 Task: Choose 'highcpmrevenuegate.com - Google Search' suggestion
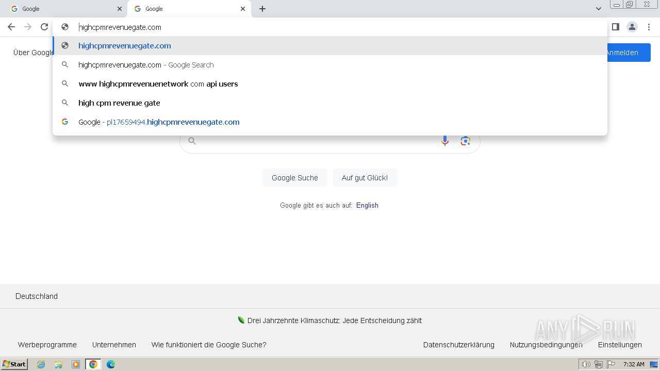330,65
